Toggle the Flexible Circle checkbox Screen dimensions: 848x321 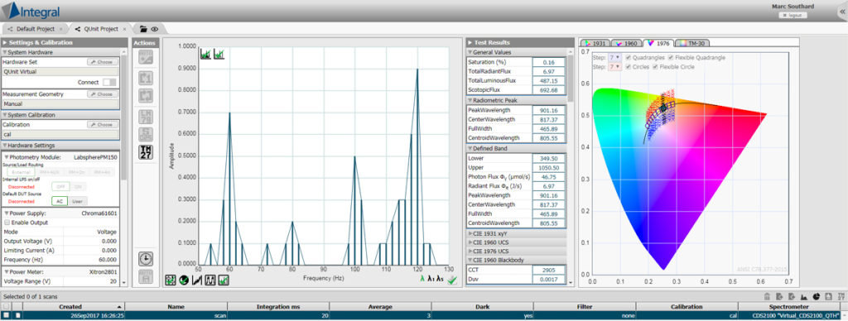[656, 67]
